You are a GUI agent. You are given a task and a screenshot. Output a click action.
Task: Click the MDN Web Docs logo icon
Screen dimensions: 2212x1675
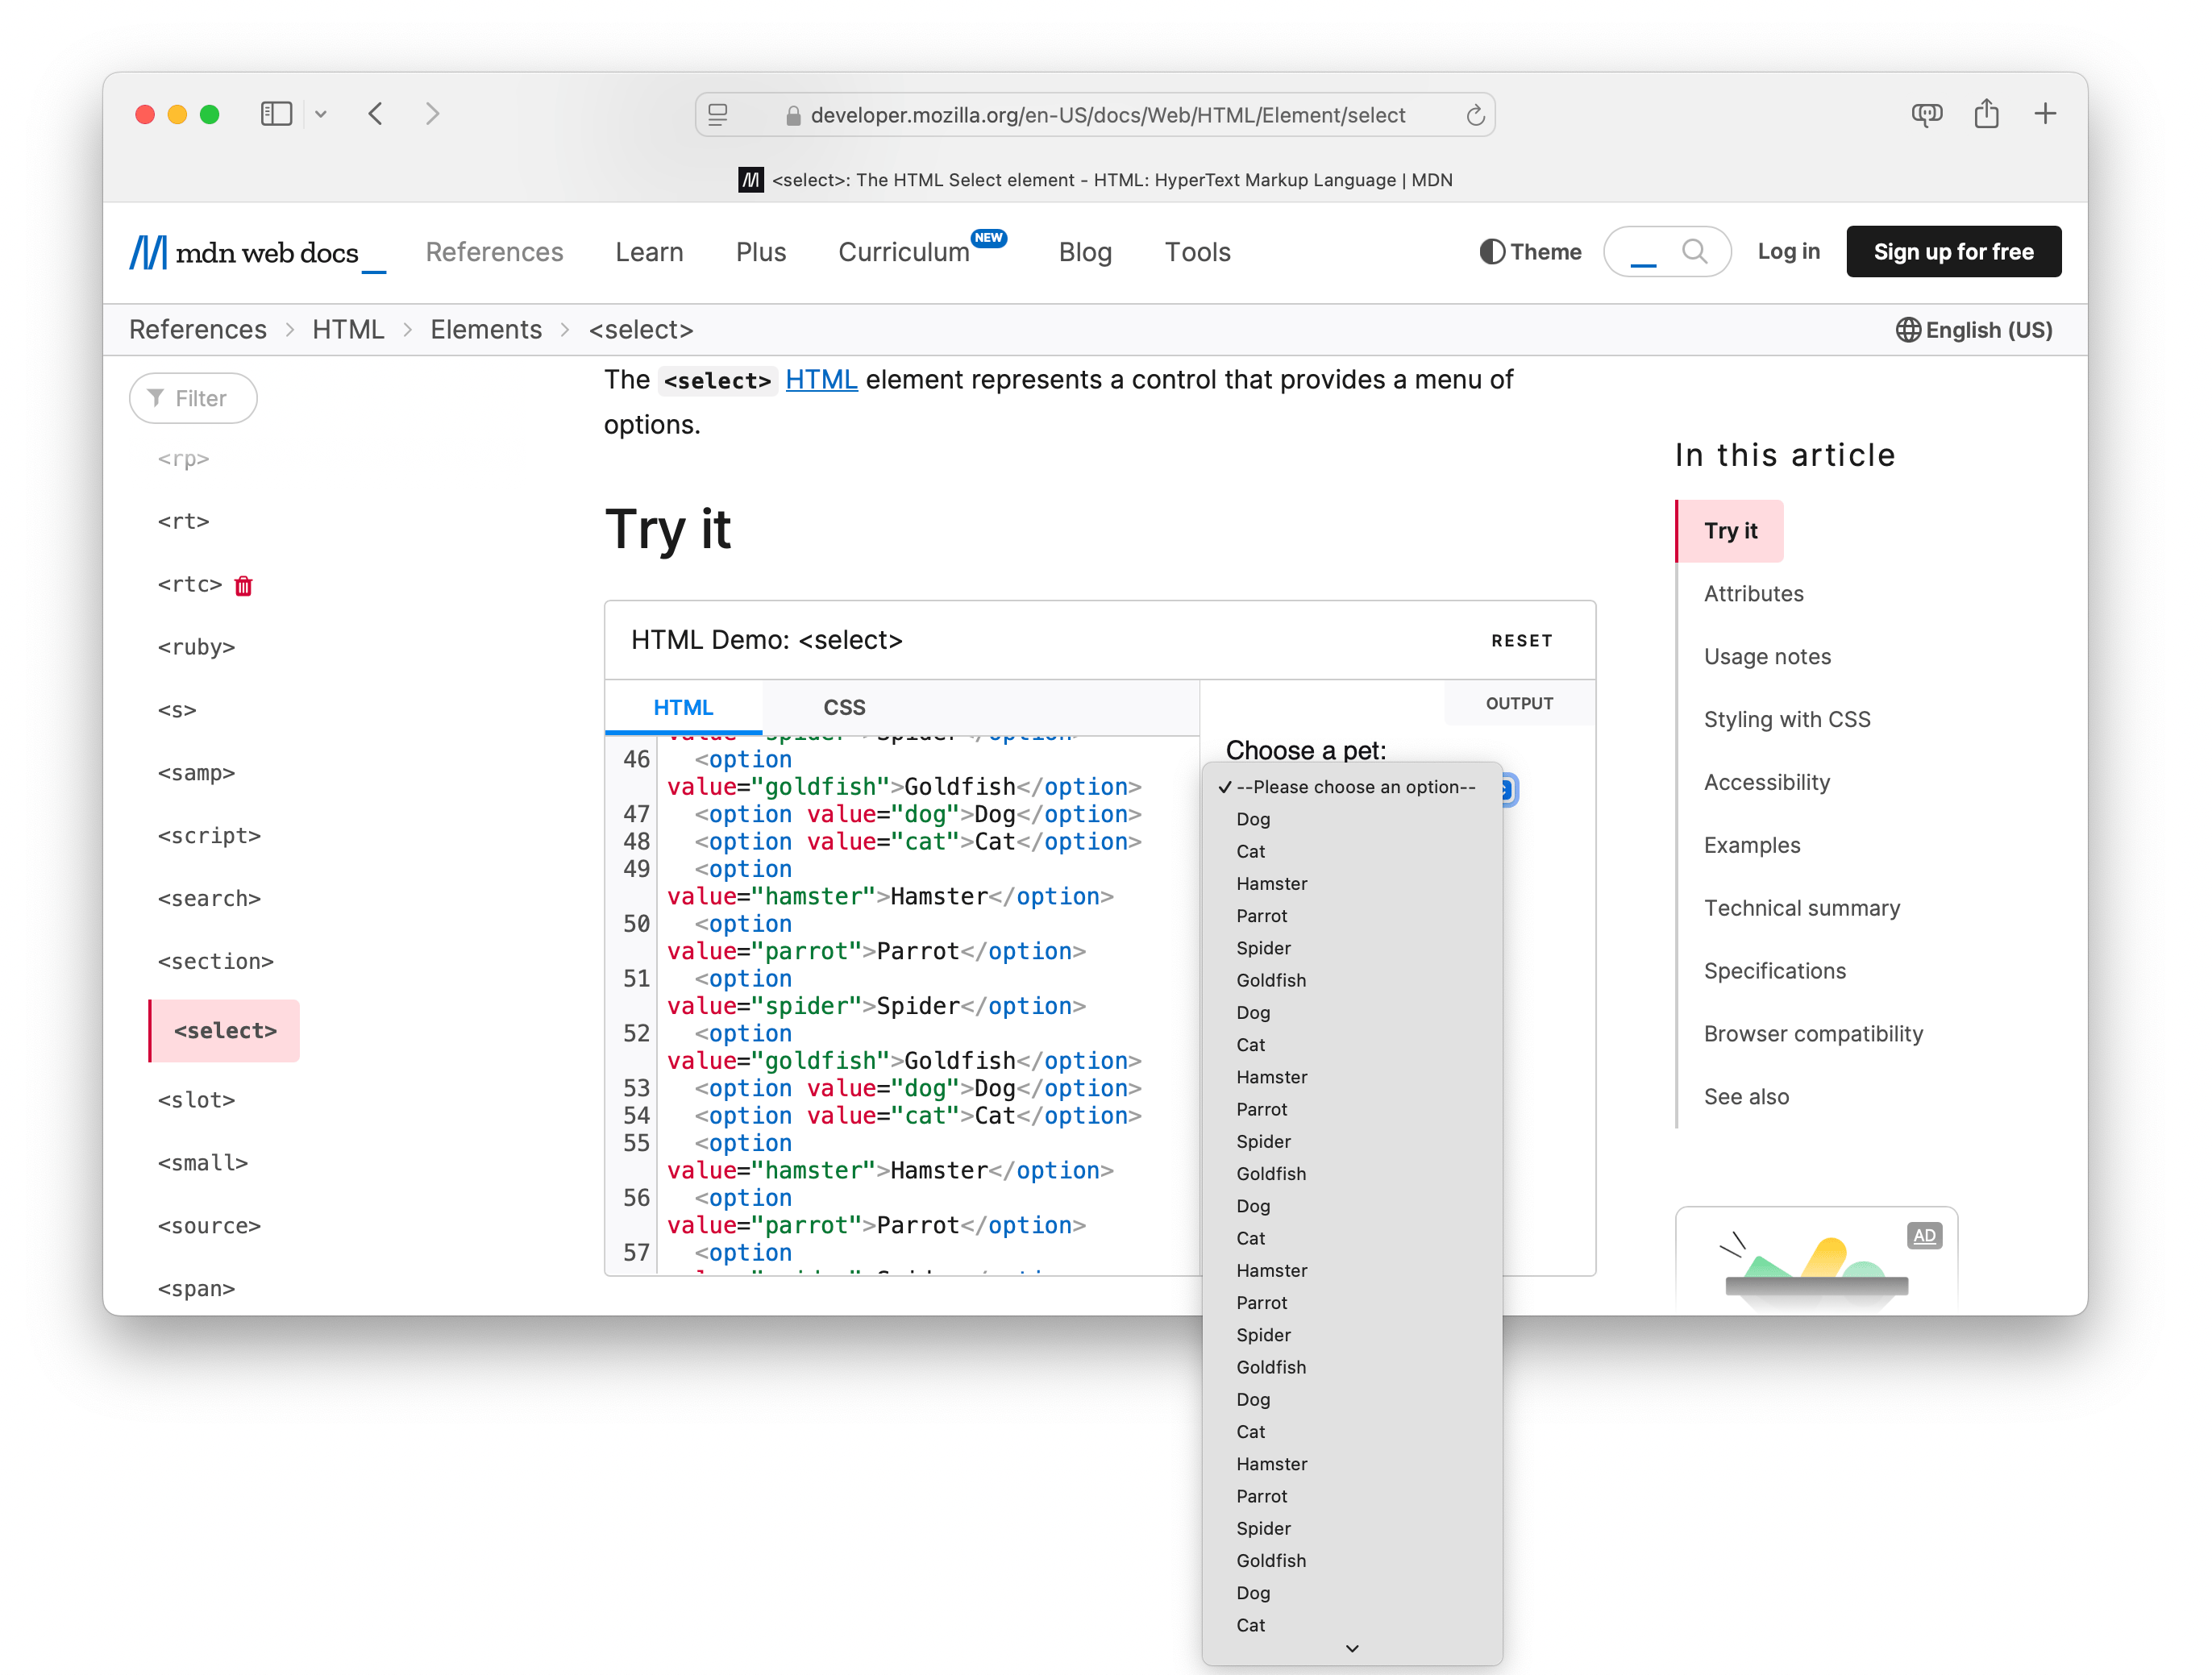[x=148, y=251]
